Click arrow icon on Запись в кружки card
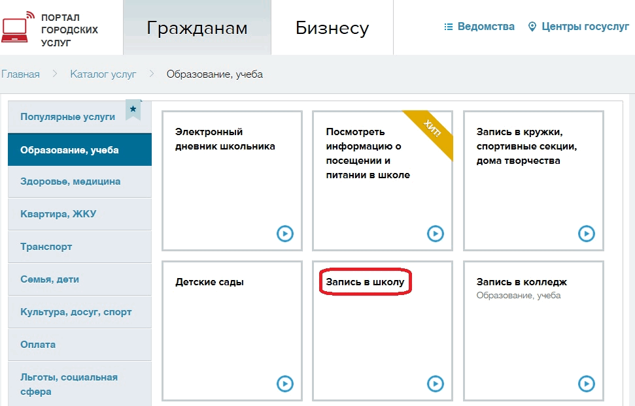The width and height of the screenshot is (635, 406). pyautogui.click(x=586, y=233)
